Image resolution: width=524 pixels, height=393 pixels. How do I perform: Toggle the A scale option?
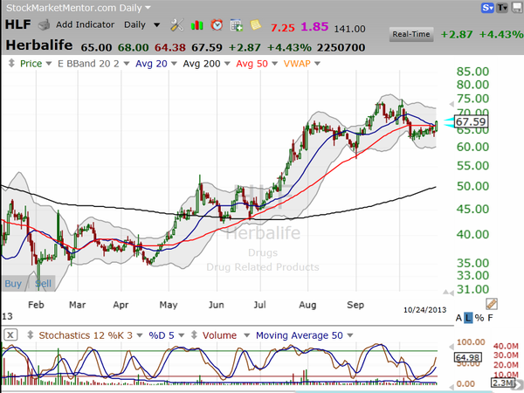pyautogui.click(x=458, y=318)
